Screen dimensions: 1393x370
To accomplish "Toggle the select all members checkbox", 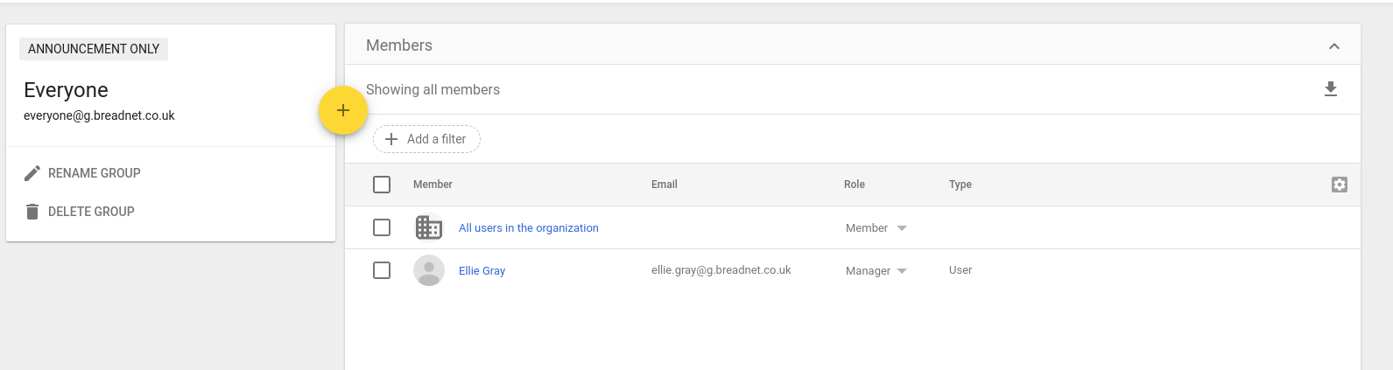I will [382, 185].
